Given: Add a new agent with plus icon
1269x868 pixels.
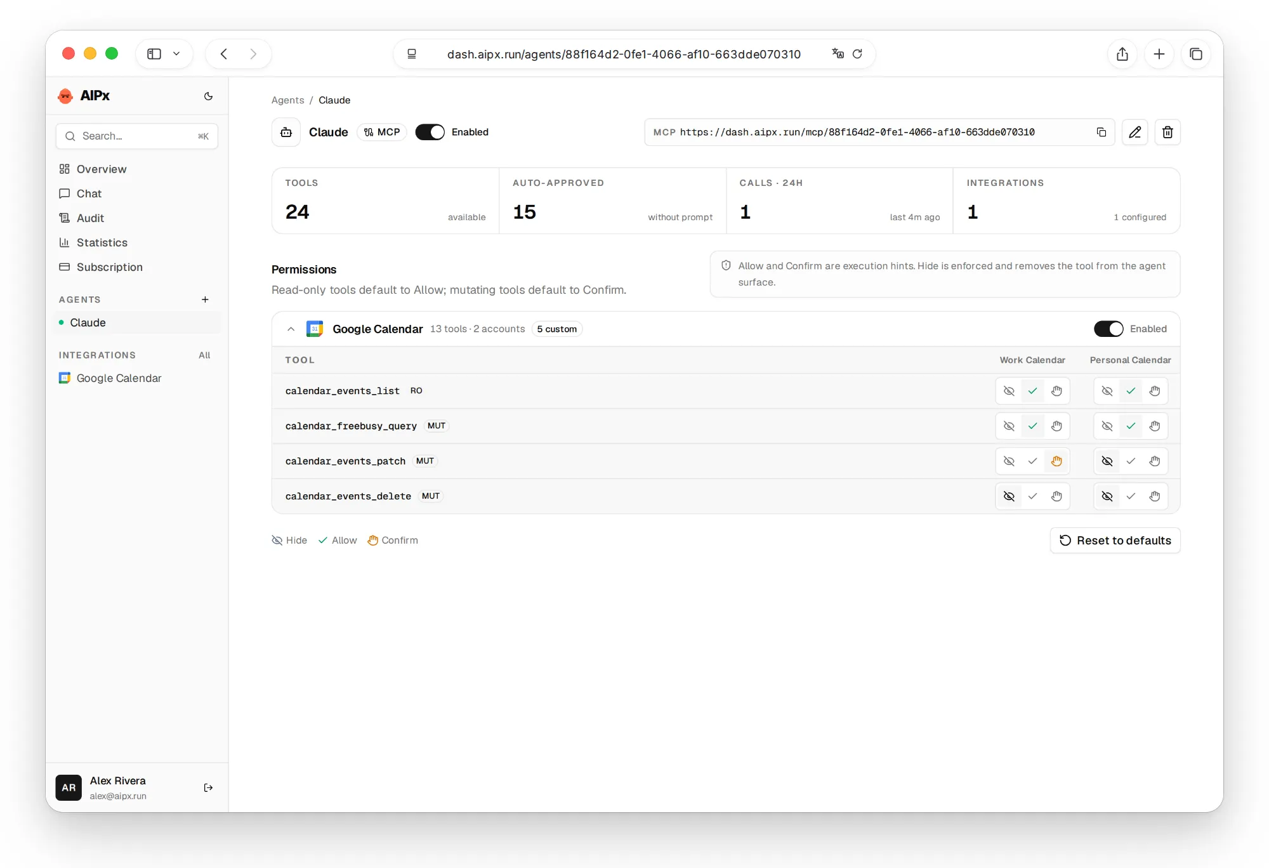Looking at the screenshot, I should [205, 299].
